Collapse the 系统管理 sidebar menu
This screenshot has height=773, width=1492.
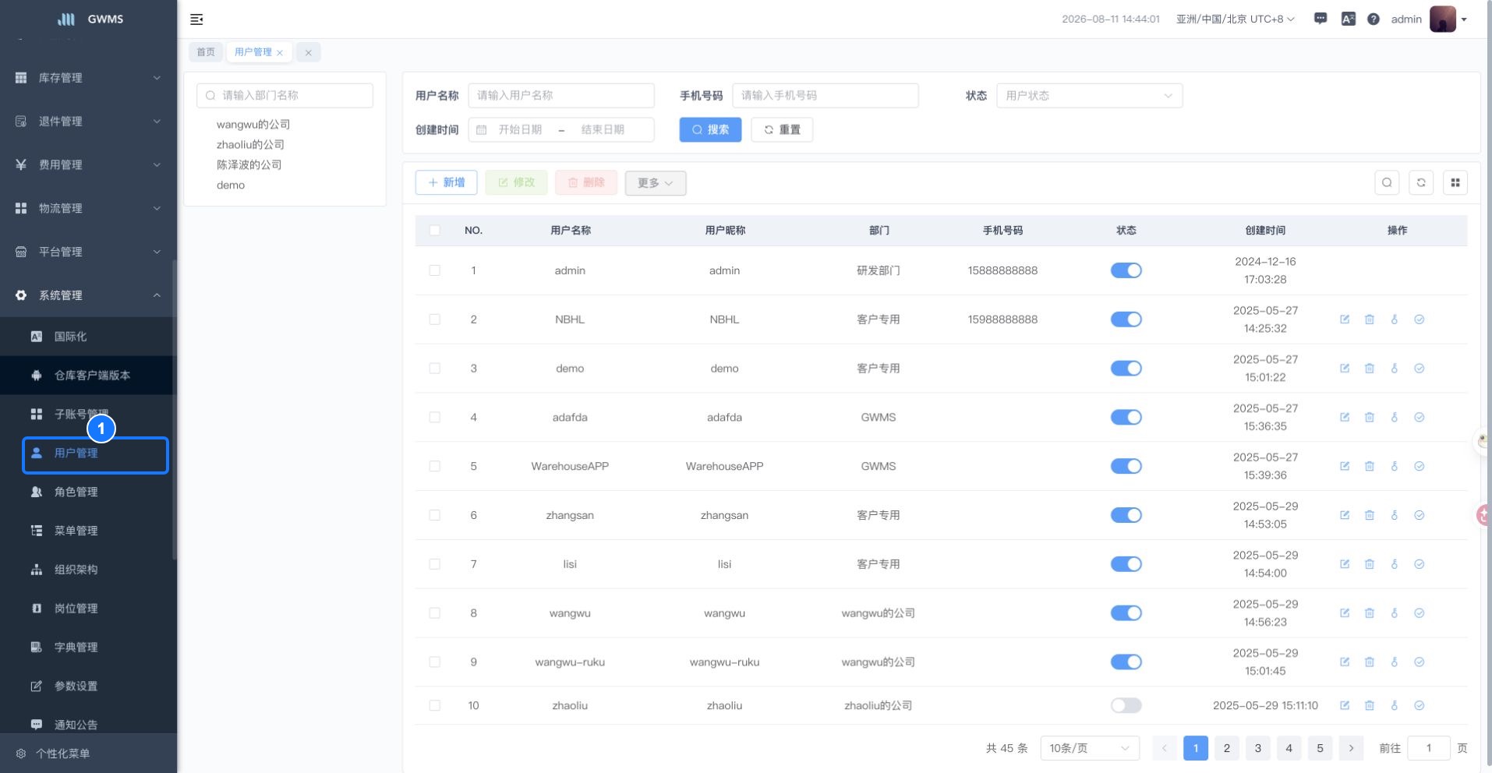click(89, 295)
